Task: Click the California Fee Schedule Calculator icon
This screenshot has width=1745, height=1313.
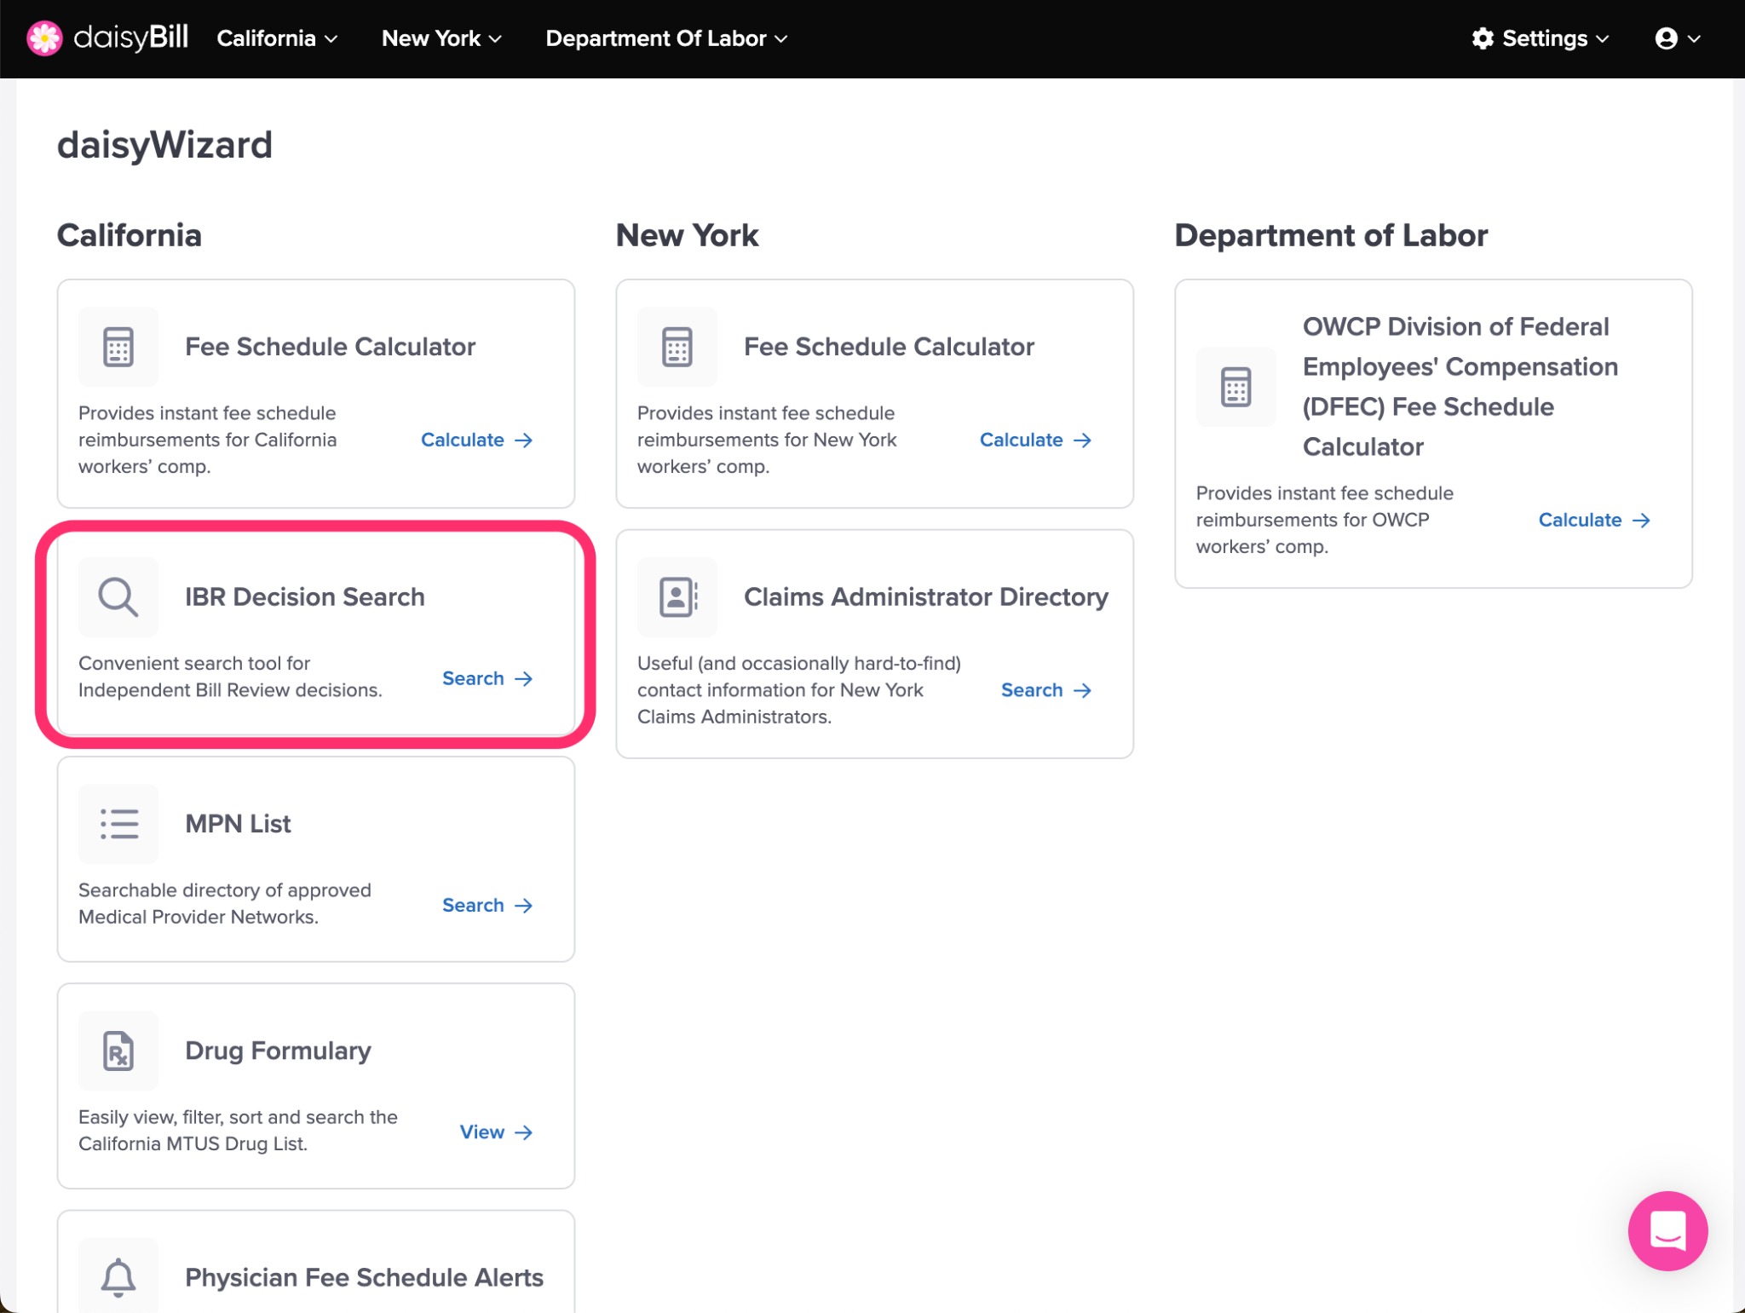Action: tap(118, 347)
